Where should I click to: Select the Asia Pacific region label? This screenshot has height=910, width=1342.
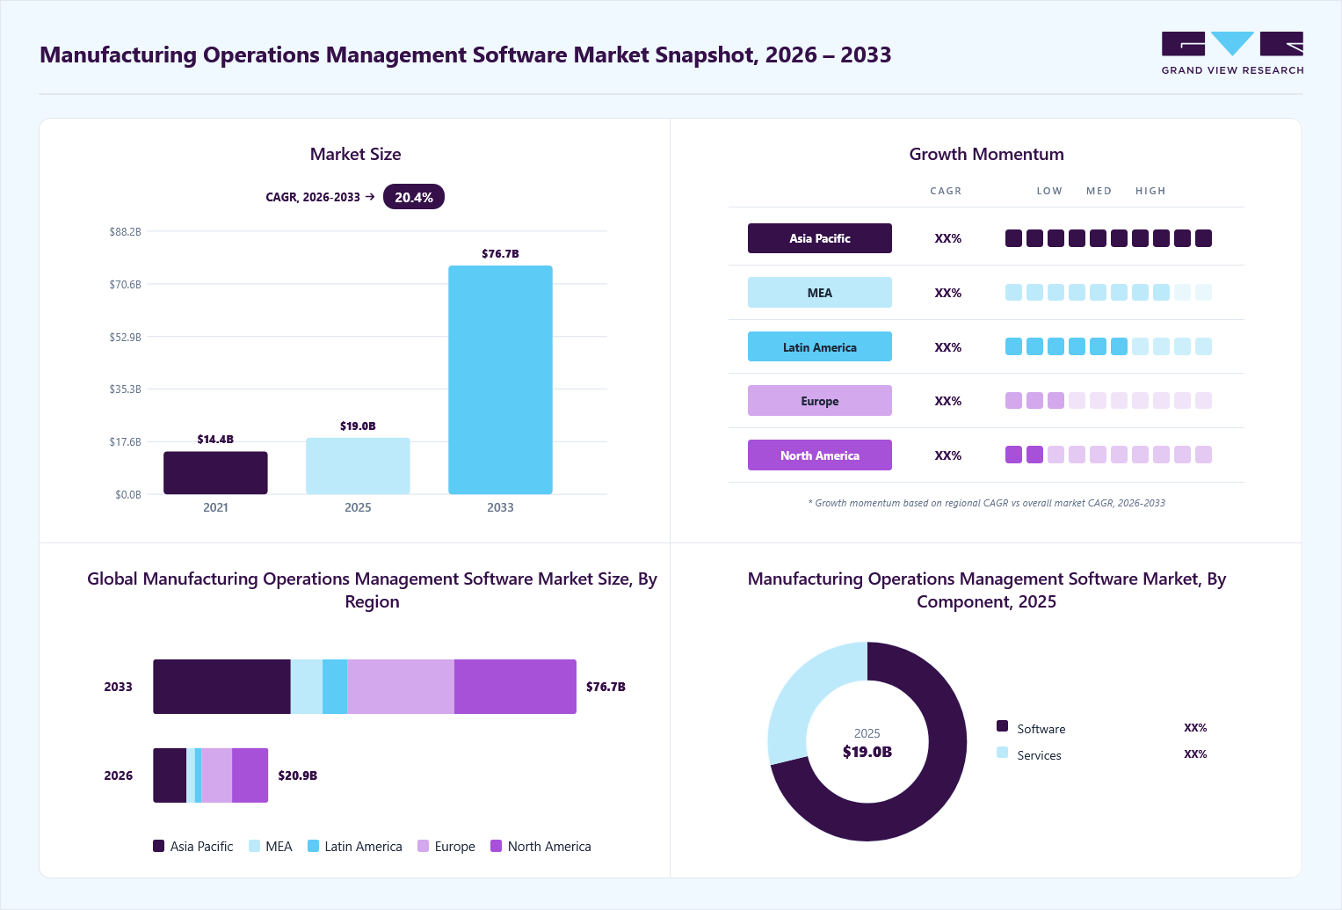click(x=820, y=238)
